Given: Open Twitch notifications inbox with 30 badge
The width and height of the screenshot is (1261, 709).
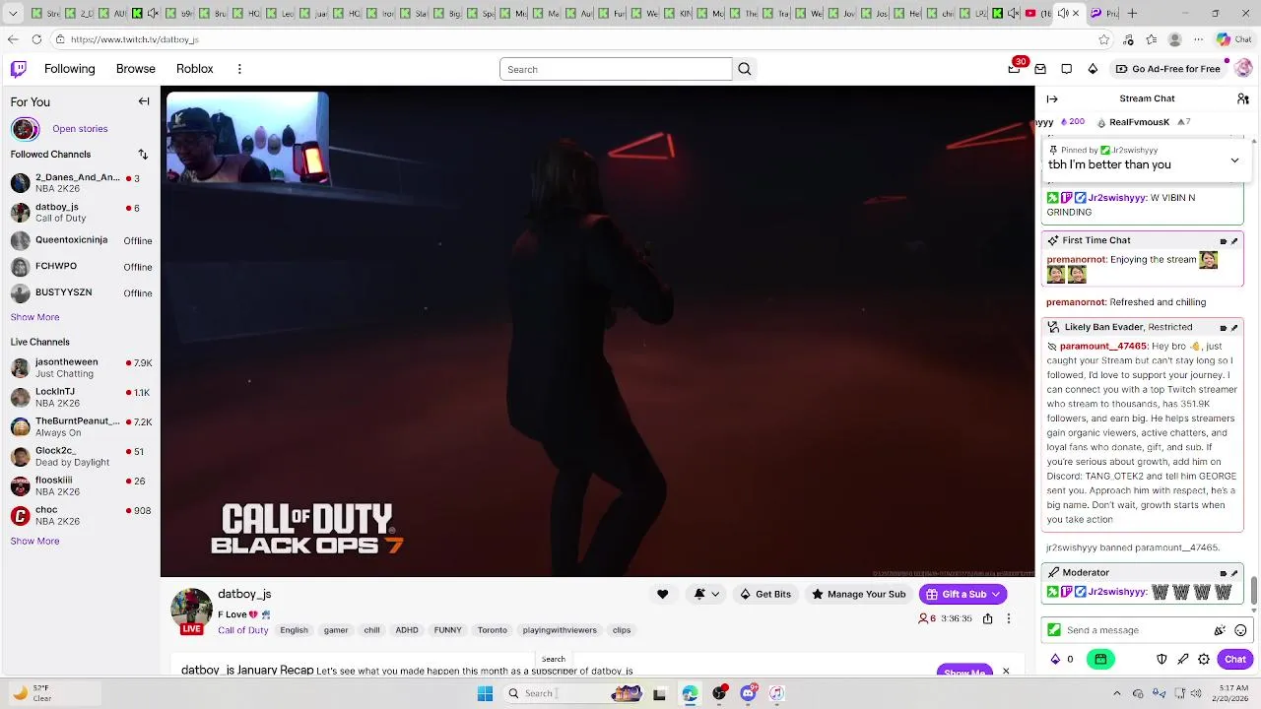Looking at the screenshot, I should pyautogui.click(x=1015, y=69).
